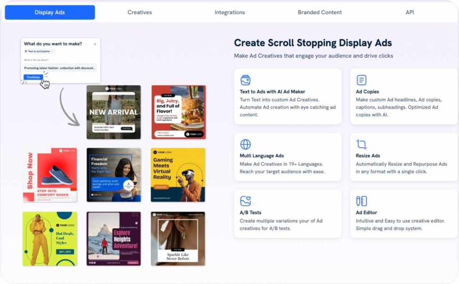Click the A/B Tests heart icon
Viewport: 459px width, 284px height.
point(245,201)
